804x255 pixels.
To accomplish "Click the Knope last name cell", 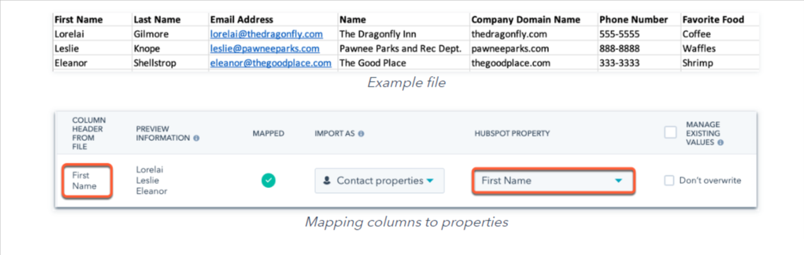I will point(170,49).
